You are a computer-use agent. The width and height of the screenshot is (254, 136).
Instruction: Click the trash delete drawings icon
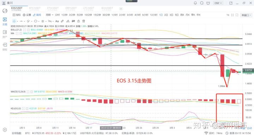click(x=84, y=21)
